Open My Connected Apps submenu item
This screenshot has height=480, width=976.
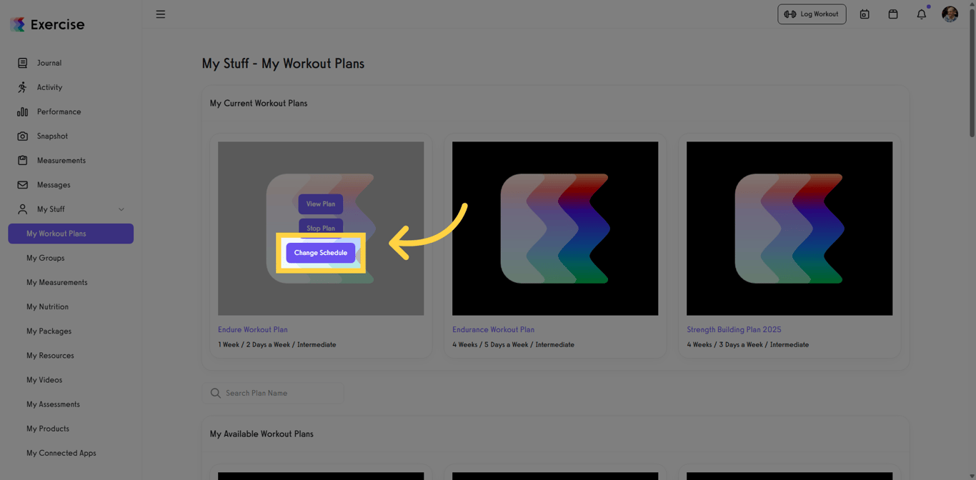point(61,453)
